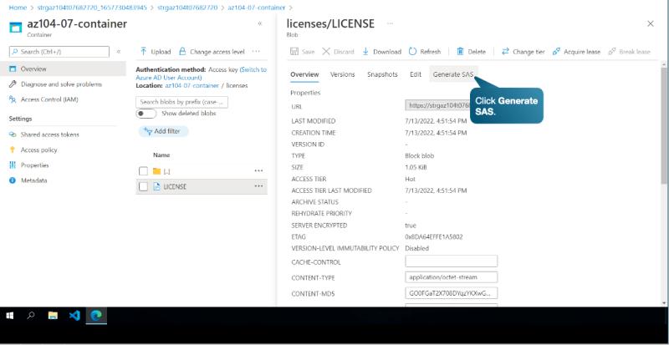Viewport: 669px width, 345px height.
Task: Switch to the blob Overview tab
Action: [304, 74]
